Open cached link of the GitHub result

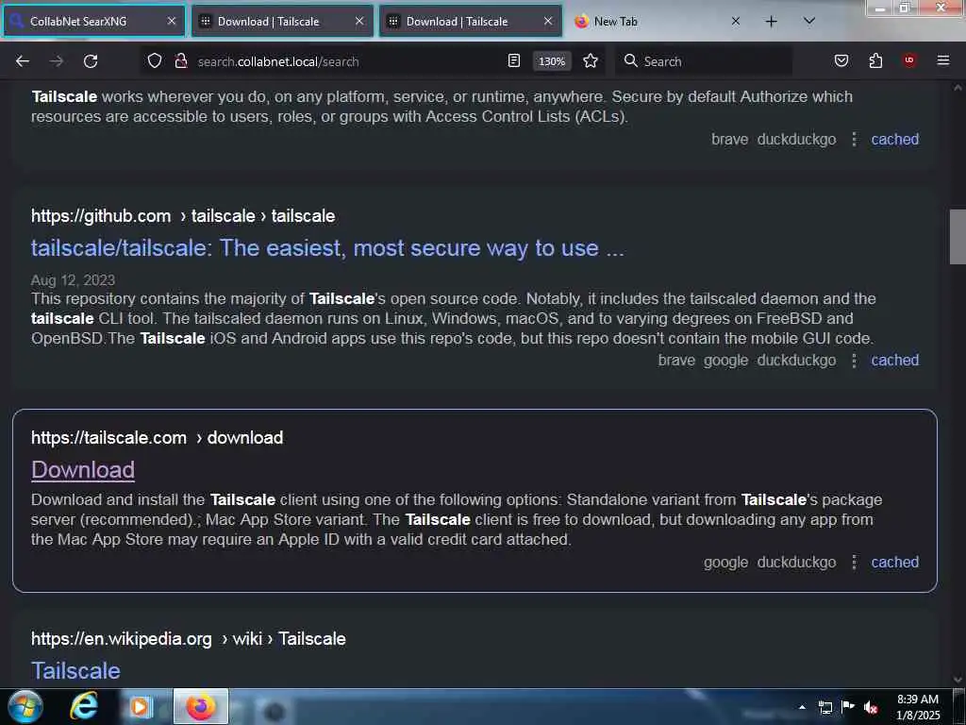(x=894, y=360)
